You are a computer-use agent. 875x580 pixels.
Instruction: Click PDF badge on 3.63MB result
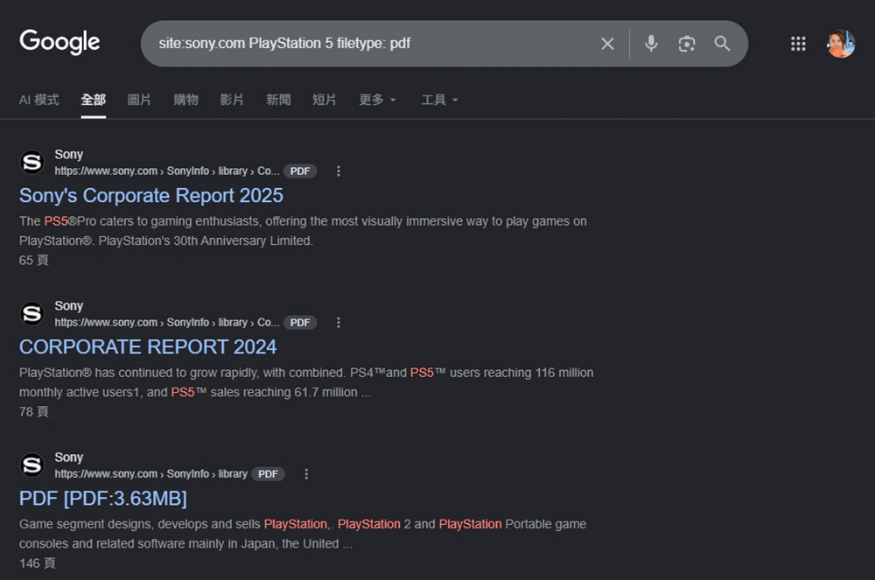point(268,474)
